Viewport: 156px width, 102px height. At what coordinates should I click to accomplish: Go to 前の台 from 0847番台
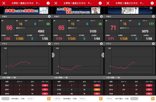(x=109, y=99)
